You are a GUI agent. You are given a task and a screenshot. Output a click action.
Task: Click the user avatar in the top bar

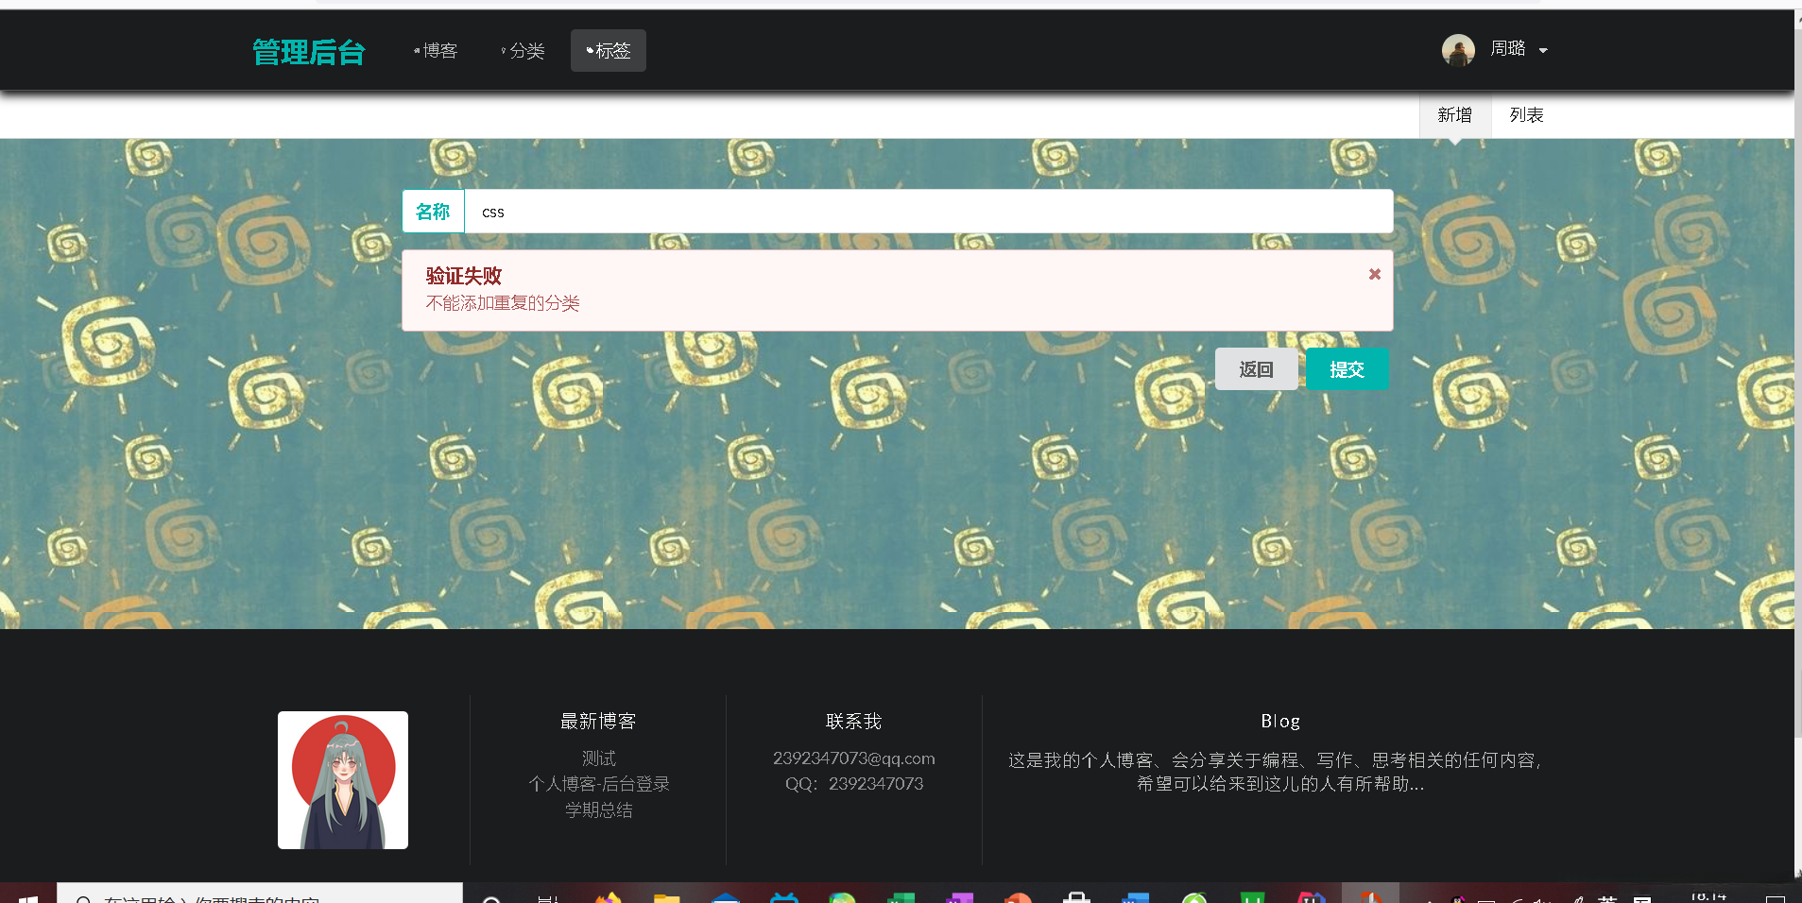(1457, 49)
